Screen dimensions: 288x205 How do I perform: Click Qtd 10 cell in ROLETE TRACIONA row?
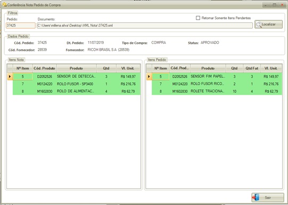coord(234,91)
